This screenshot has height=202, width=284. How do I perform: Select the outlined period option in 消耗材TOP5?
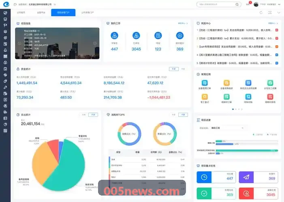[183, 115]
